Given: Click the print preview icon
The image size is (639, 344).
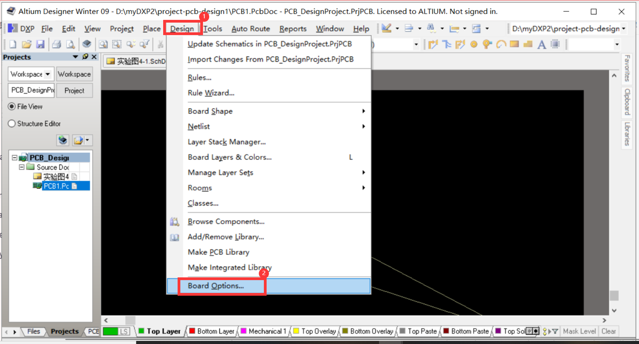Looking at the screenshot, I should 70,44.
